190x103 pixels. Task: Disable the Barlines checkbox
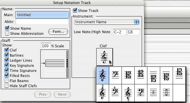pyautogui.click(x=7, y=55)
